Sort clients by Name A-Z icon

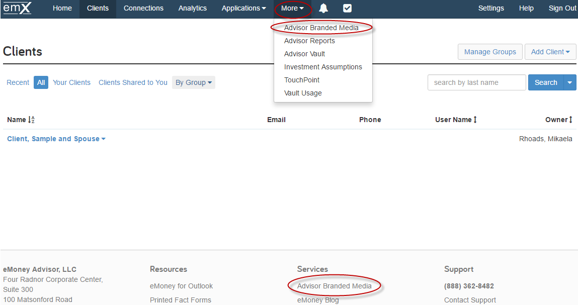31,120
